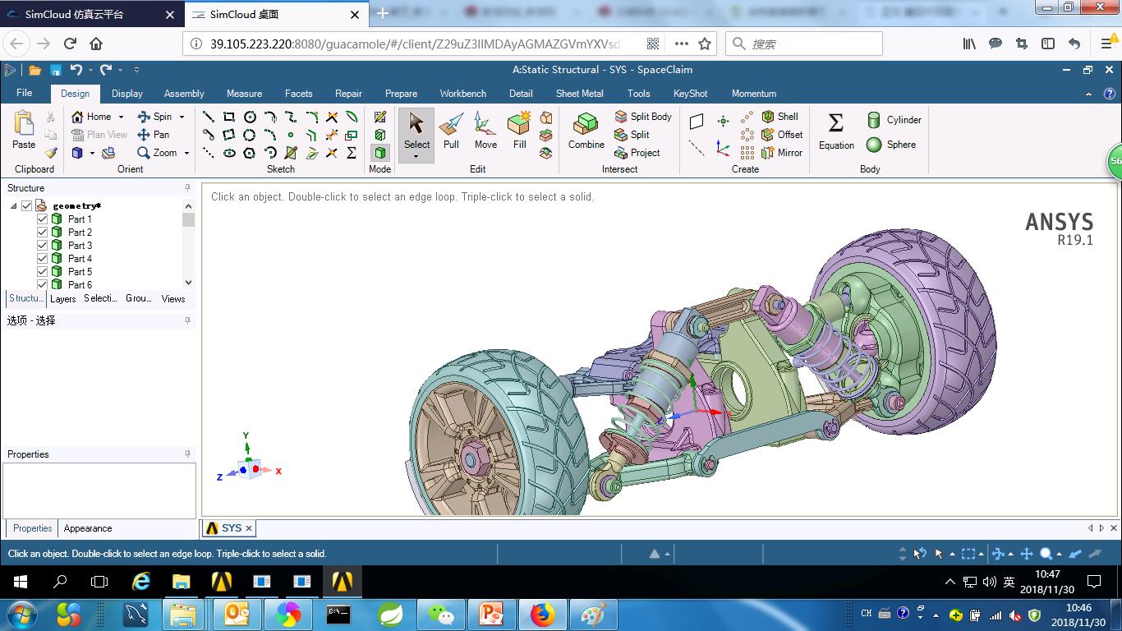1122x631 pixels.
Task: Create a Cylinder body
Action: (894, 120)
